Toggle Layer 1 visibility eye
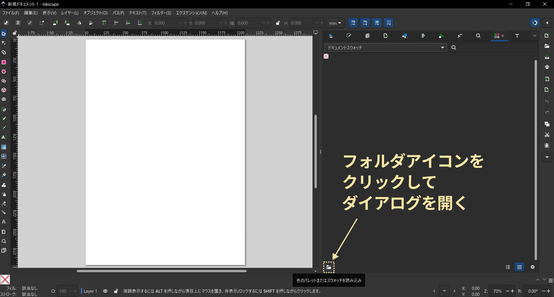This screenshot has height=297, width=554. (x=106, y=291)
